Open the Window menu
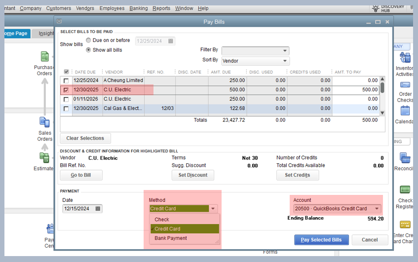The height and width of the screenshot is (262, 418). [x=184, y=8]
